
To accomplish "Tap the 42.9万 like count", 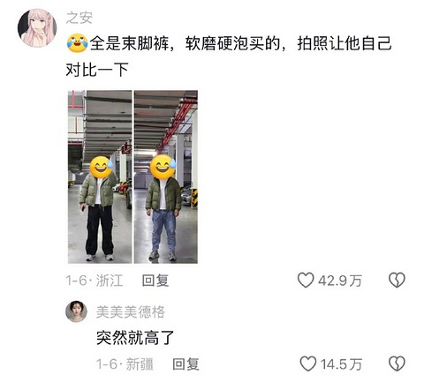I will pos(340,281).
